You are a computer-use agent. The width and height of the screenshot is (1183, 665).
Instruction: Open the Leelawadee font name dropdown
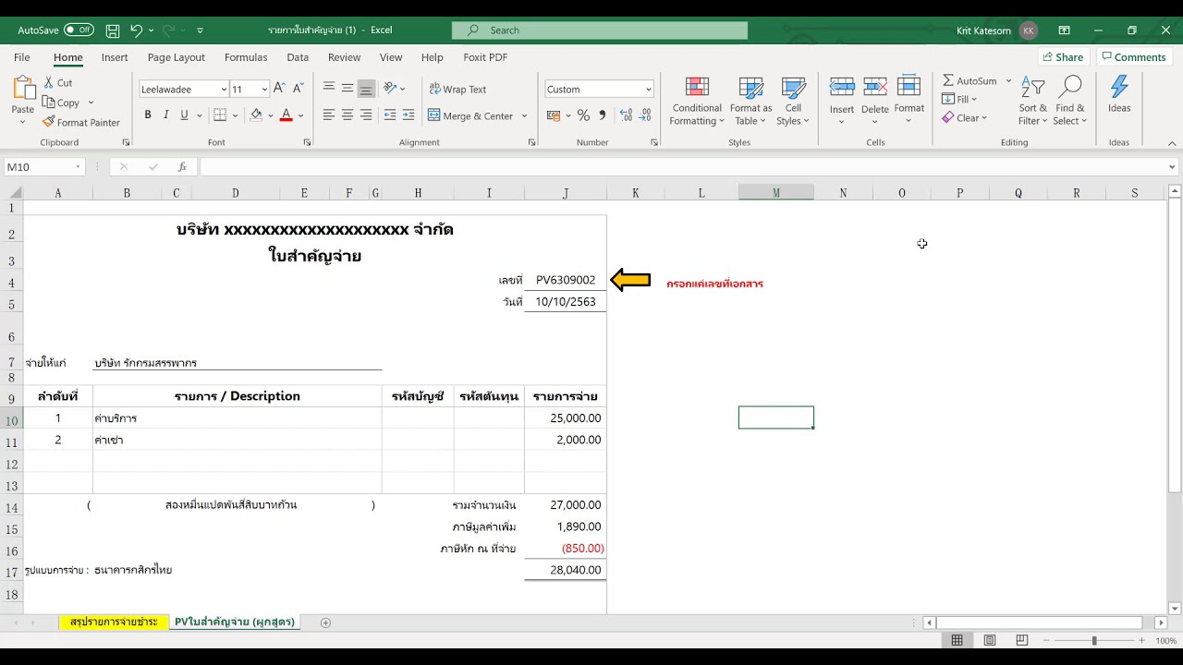point(224,90)
